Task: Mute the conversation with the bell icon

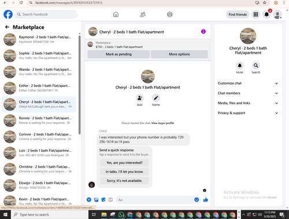Action: tap(240, 66)
